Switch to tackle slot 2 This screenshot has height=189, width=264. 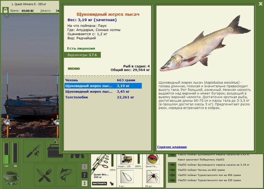[x=84, y=175]
